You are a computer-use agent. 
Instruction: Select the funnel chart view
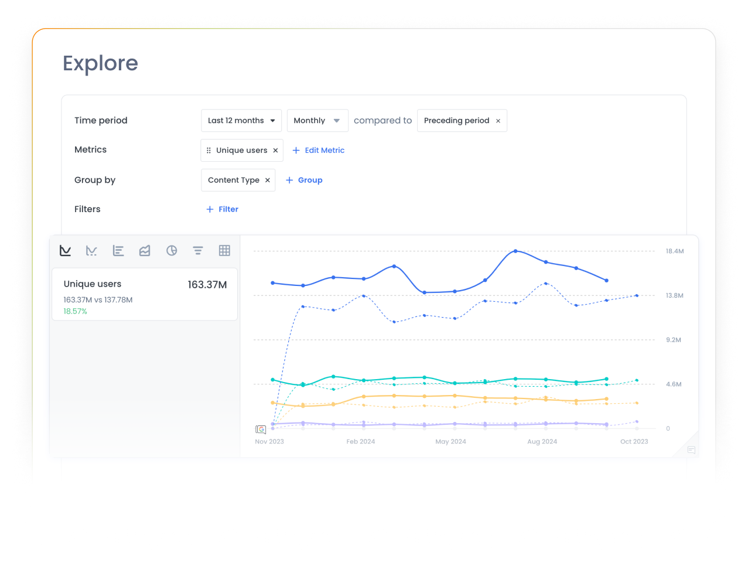pyautogui.click(x=198, y=250)
